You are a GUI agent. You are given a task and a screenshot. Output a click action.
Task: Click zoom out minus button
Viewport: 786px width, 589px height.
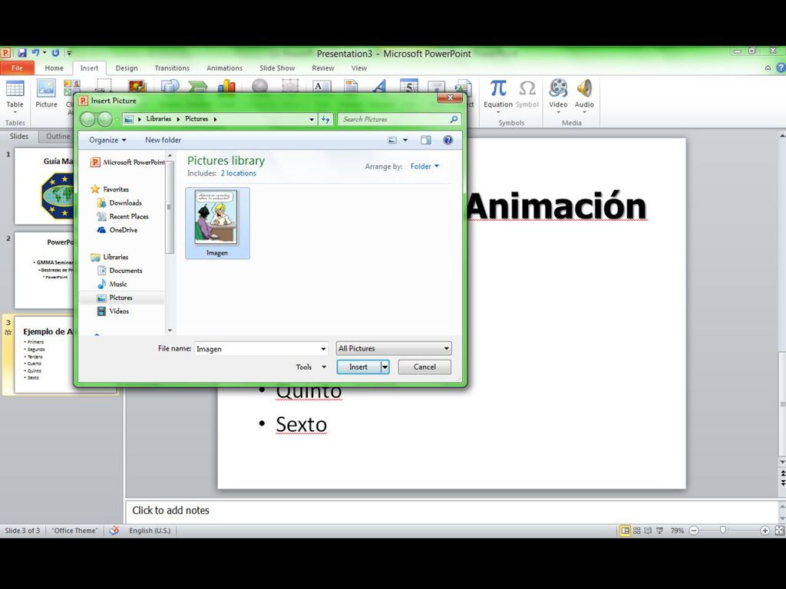[x=694, y=531]
